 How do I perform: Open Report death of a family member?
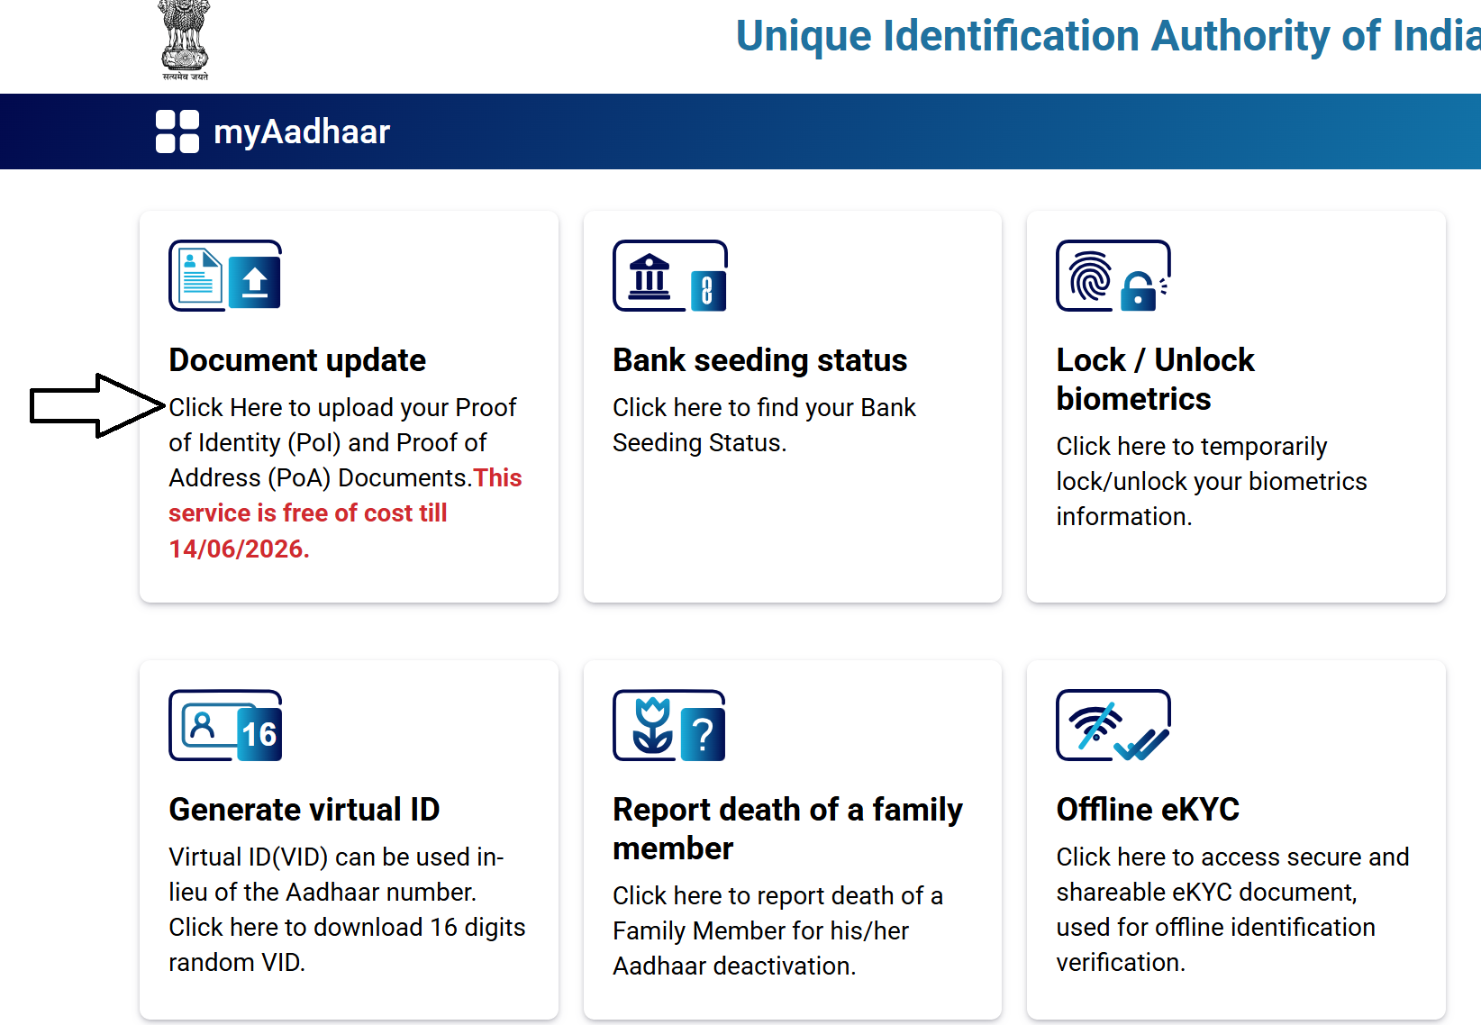click(x=787, y=828)
